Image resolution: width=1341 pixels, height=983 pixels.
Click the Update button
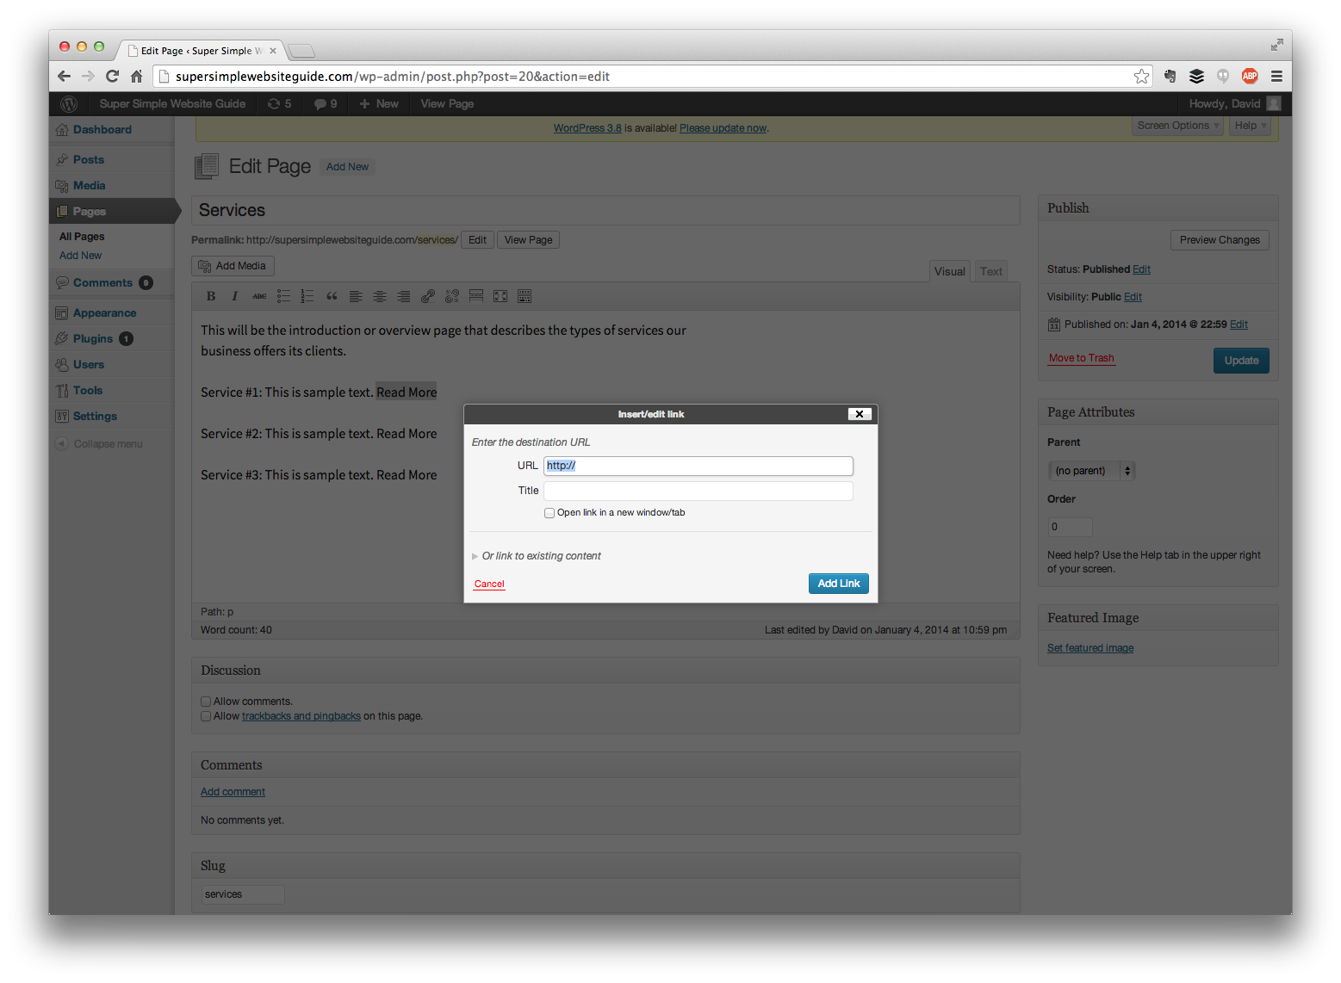click(1241, 361)
